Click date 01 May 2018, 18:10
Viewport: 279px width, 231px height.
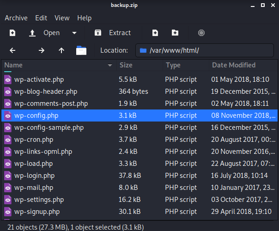[x=240, y=79]
